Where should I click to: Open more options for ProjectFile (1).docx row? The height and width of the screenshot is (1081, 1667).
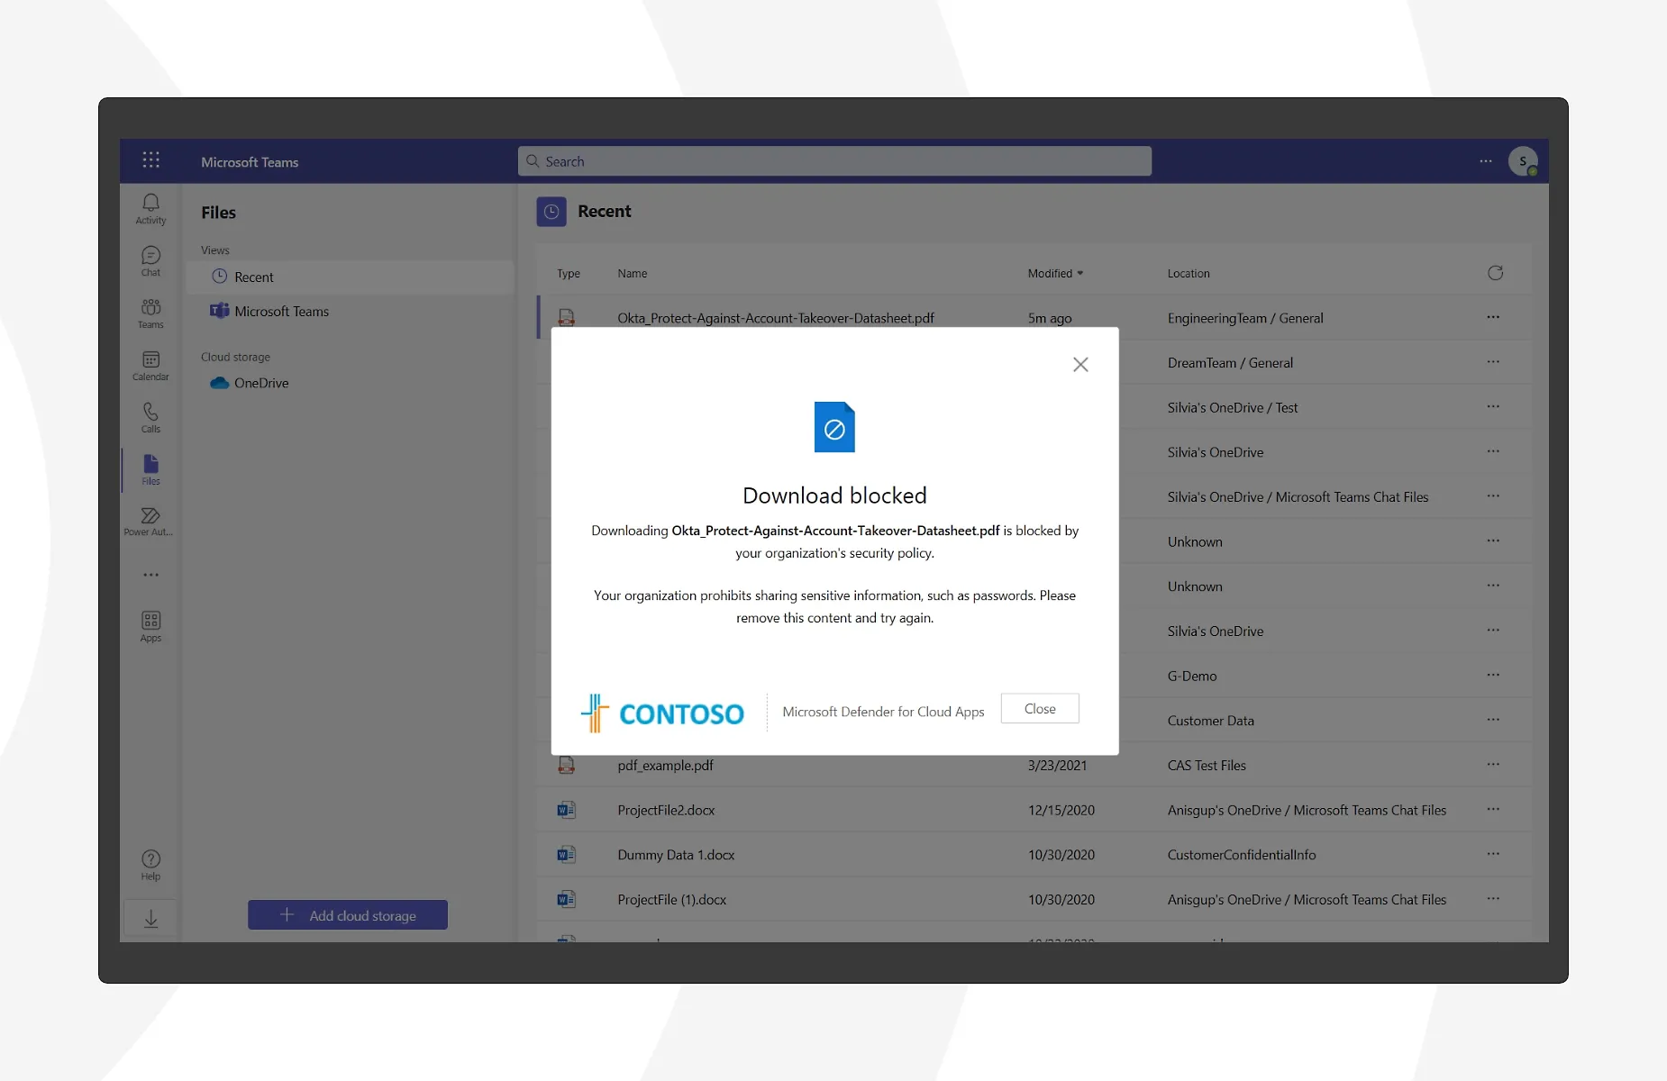point(1493,899)
